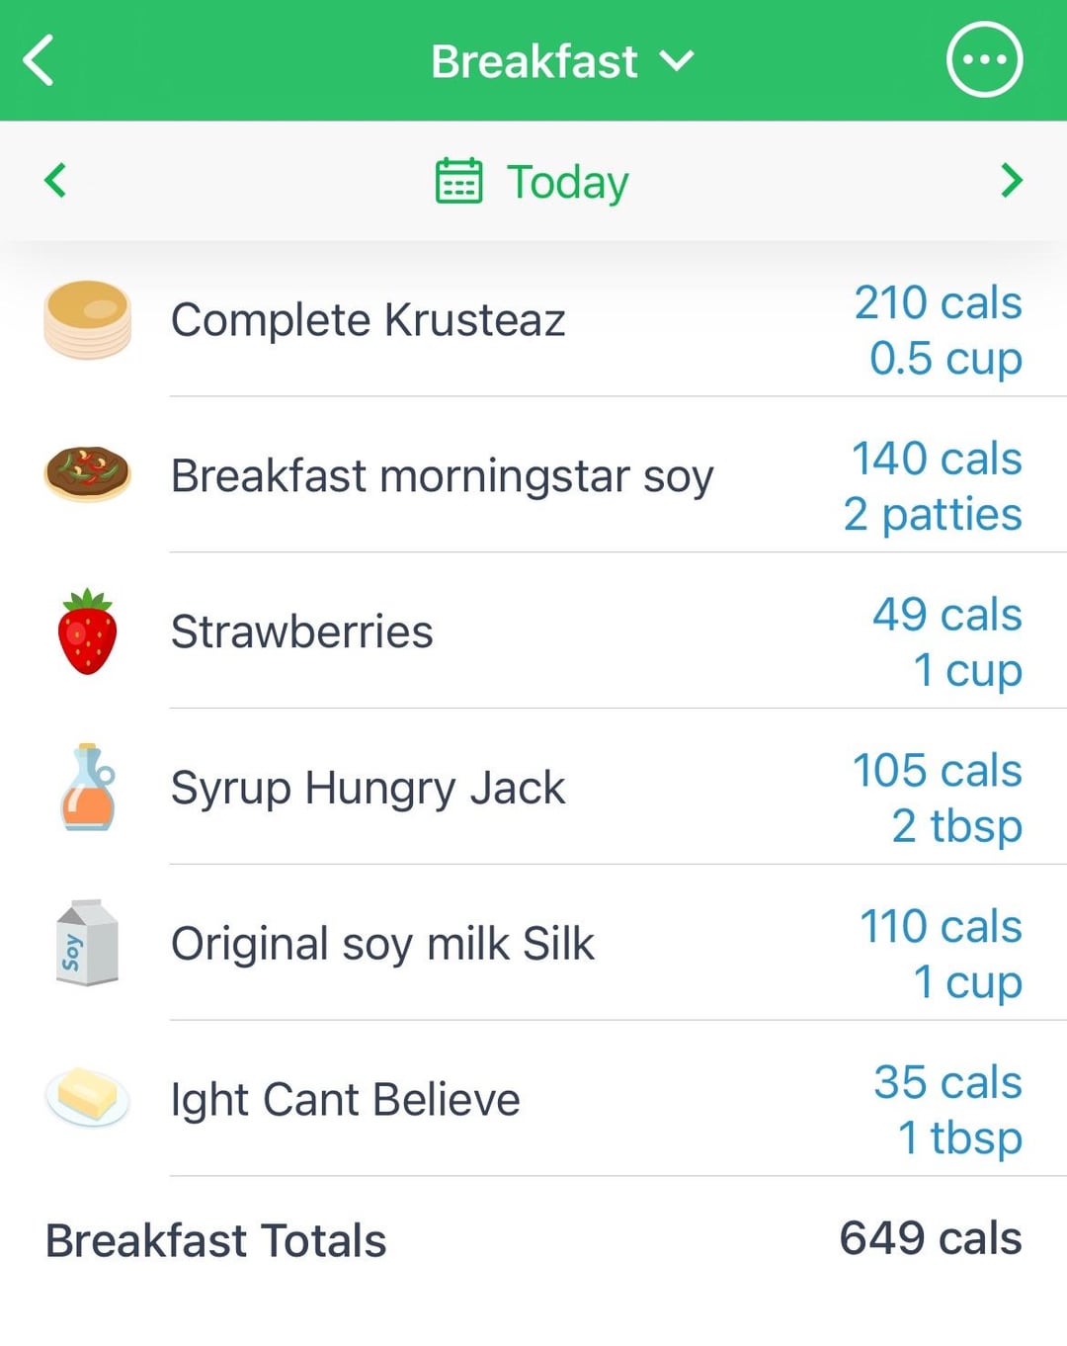Tap the syrup bottle icon
The width and height of the screenshot is (1067, 1346).
(x=88, y=787)
